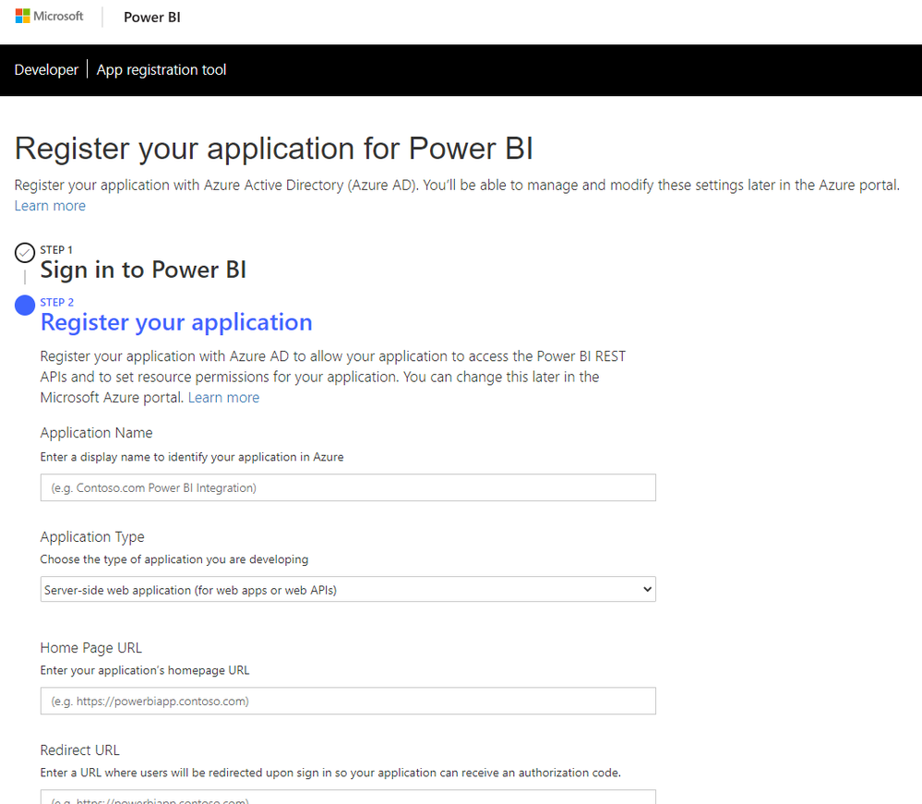Click the Application Type label
This screenshot has height=804, width=922.
pos(92,537)
